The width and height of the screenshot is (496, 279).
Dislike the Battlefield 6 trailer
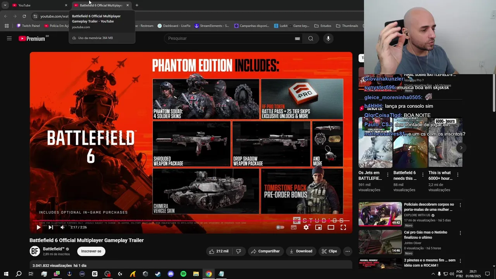[x=238, y=251]
